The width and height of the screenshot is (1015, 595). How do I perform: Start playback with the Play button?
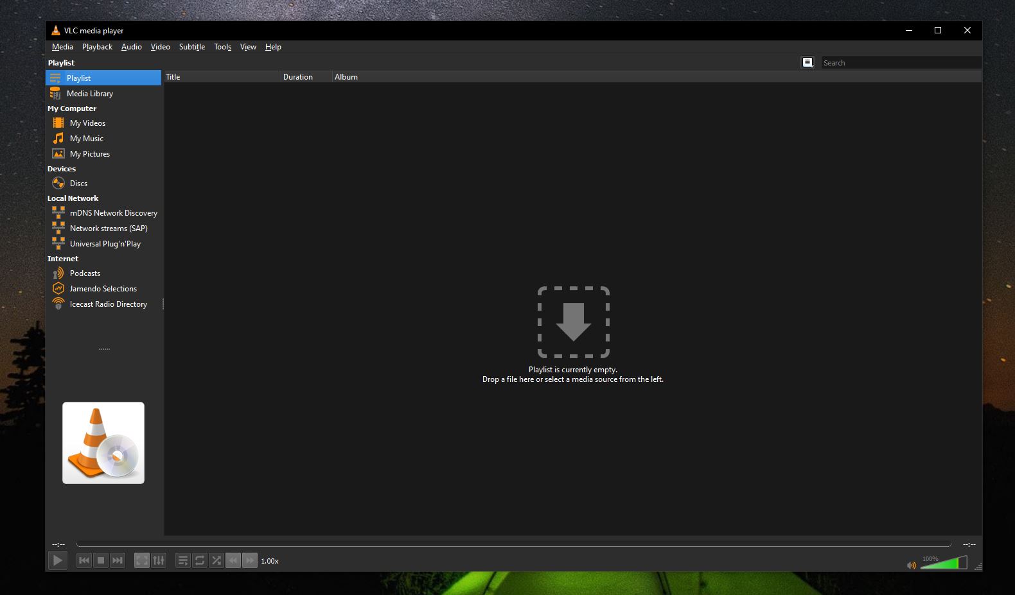click(57, 560)
